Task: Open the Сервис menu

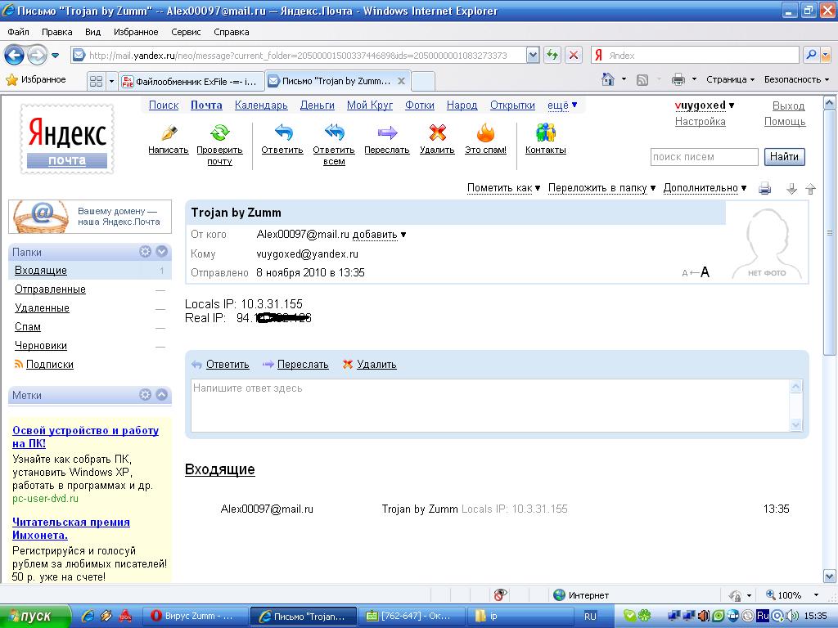Action: [186, 32]
